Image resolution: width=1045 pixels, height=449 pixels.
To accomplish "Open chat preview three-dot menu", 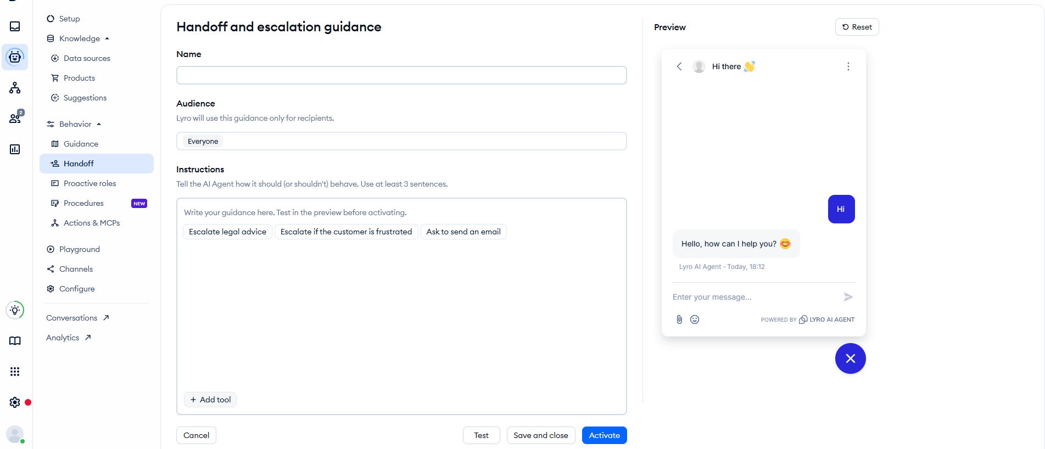I will click(848, 66).
